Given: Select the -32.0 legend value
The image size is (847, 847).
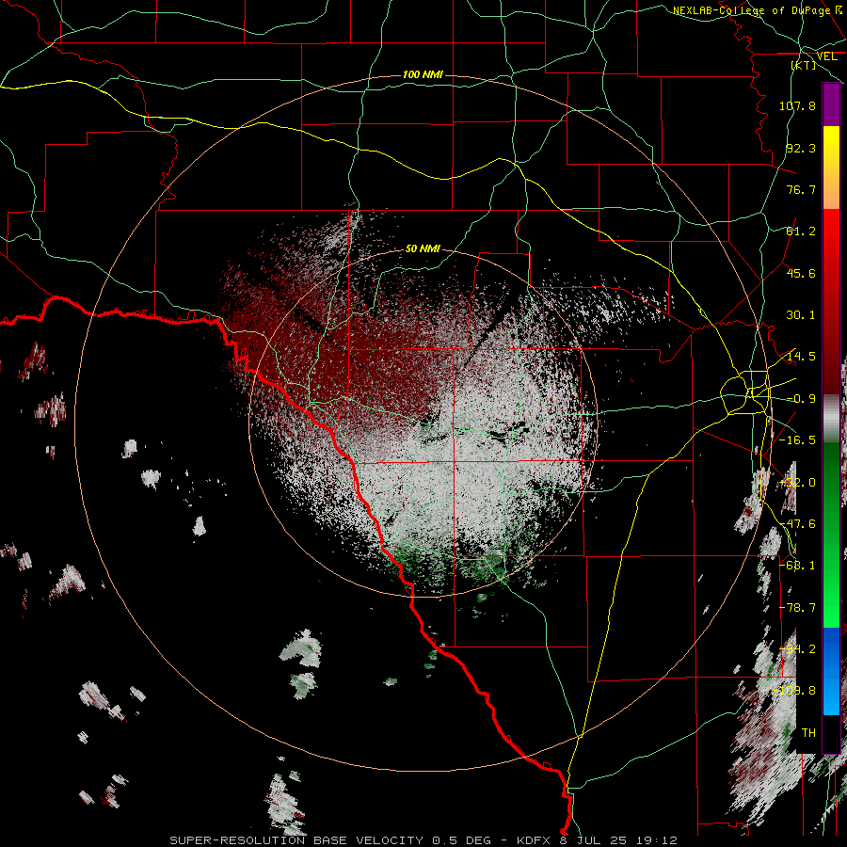Looking at the screenshot, I should click(797, 483).
